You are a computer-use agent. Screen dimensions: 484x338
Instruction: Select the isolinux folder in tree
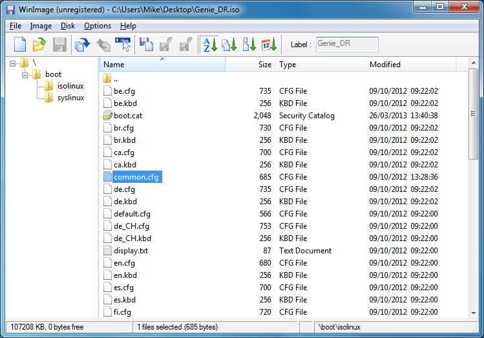(70, 86)
